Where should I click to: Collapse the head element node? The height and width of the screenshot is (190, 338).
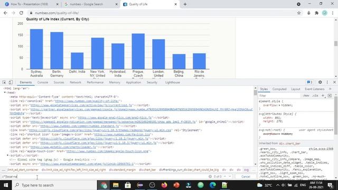pyautogui.click(x=5, y=92)
